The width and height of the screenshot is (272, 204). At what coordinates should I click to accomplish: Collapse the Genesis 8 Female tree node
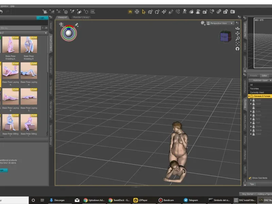[x=249, y=96]
